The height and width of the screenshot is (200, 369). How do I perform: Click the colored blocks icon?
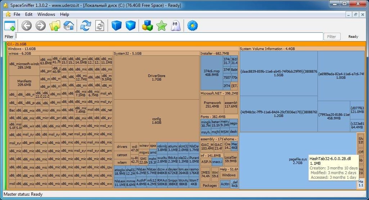(148, 26)
